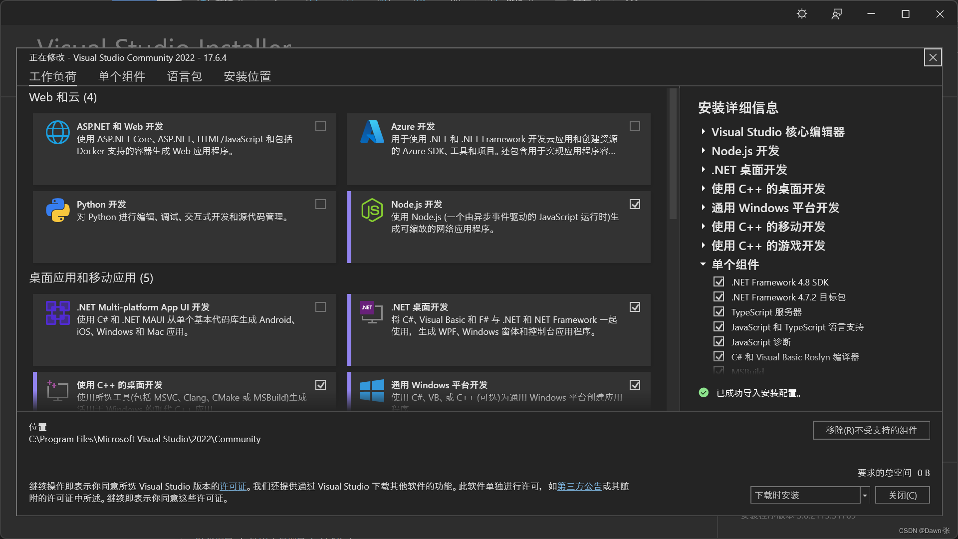Image resolution: width=958 pixels, height=539 pixels.
Task: Uncheck 通用 Windows 平台开发 checkbox
Action: pyautogui.click(x=635, y=385)
